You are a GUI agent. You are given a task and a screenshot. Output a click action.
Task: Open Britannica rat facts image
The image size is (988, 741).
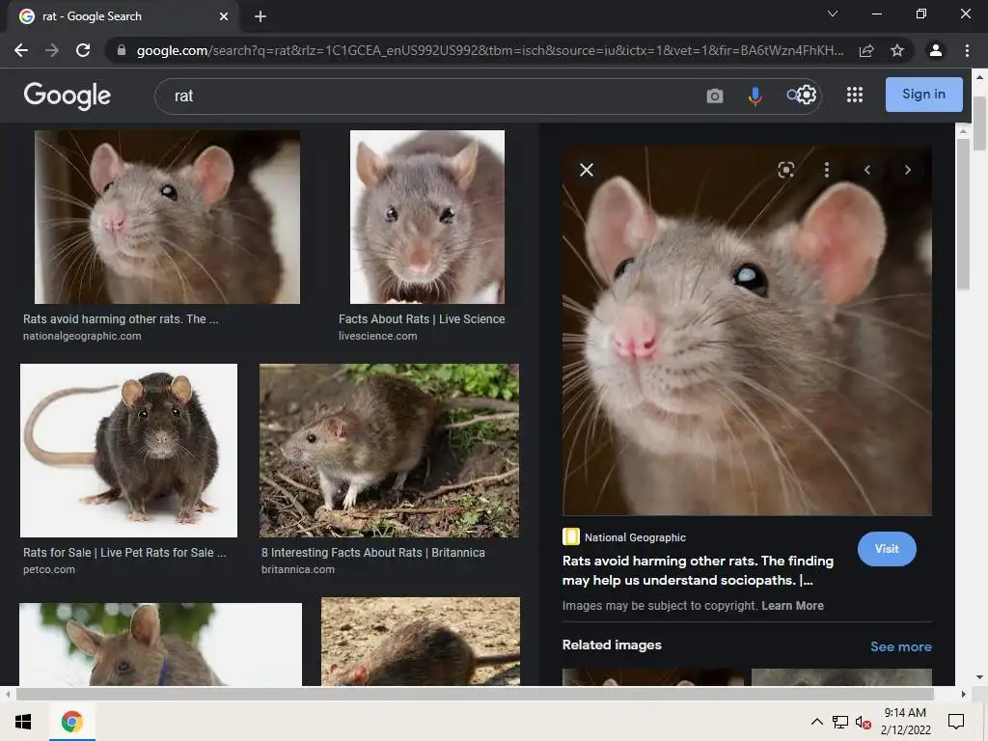[x=389, y=450]
